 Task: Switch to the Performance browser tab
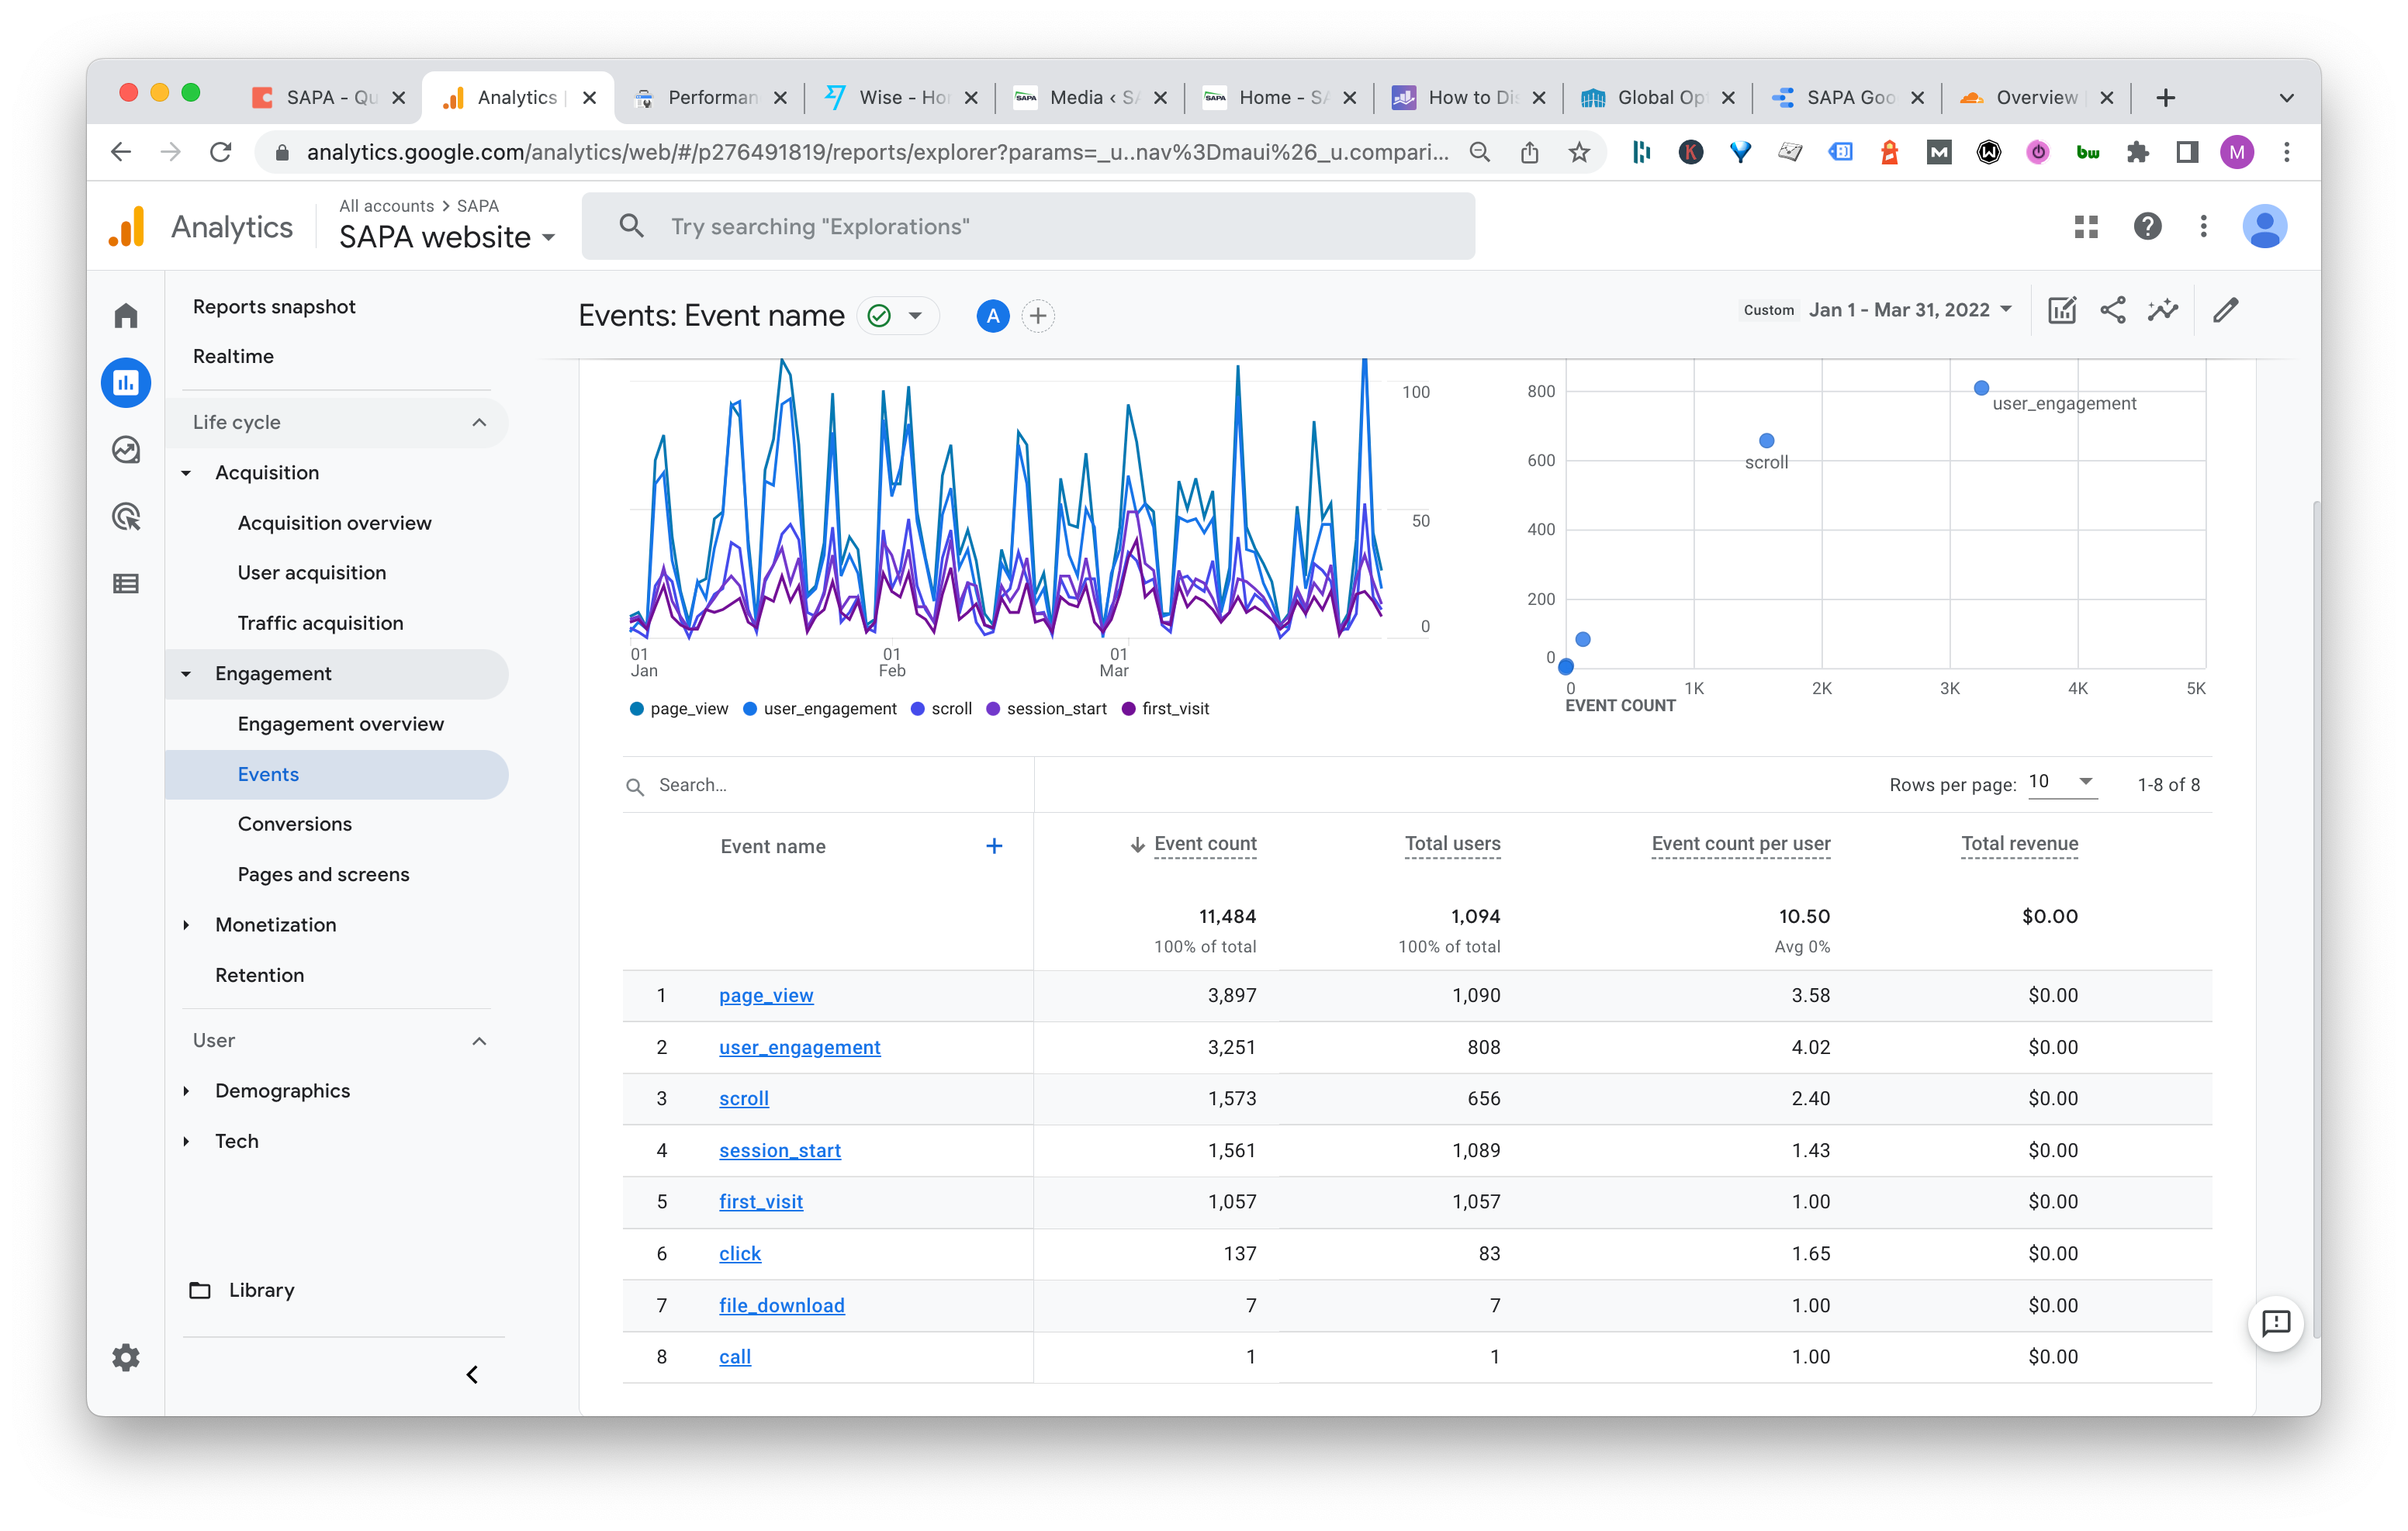click(x=711, y=97)
